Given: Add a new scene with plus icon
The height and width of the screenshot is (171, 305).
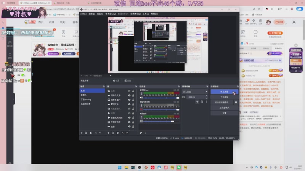Looking at the screenshot, I should [x=82, y=133].
